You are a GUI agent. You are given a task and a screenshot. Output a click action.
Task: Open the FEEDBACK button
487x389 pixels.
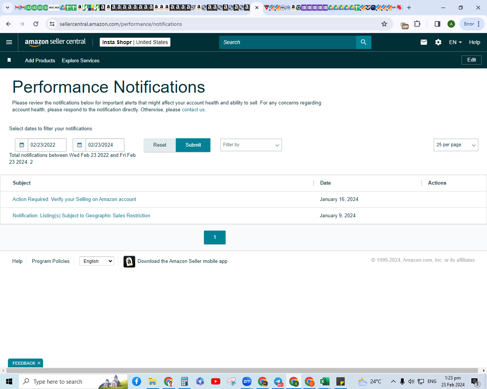coord(24,363)
